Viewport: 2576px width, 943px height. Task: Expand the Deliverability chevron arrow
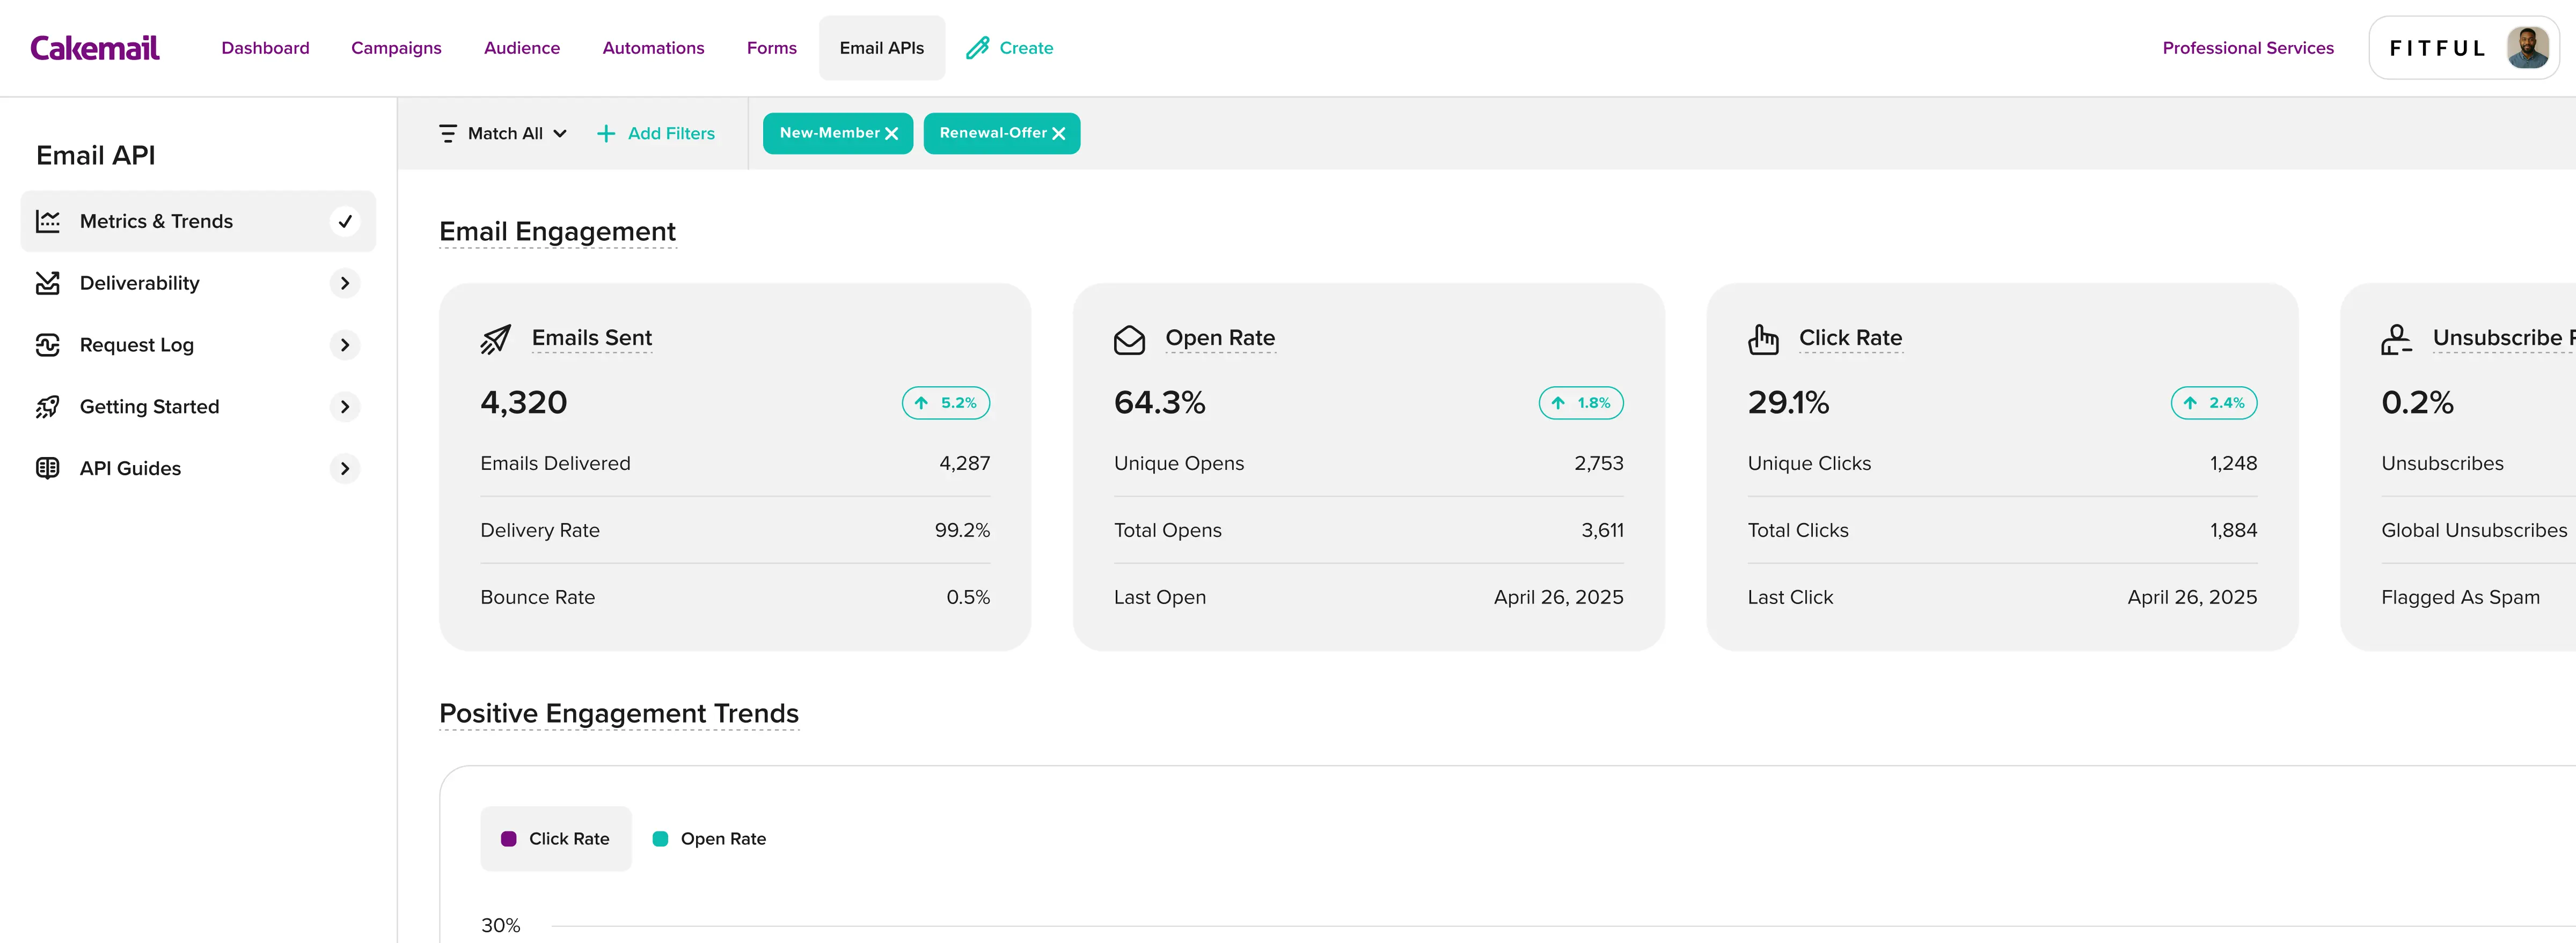pos(345,283)
